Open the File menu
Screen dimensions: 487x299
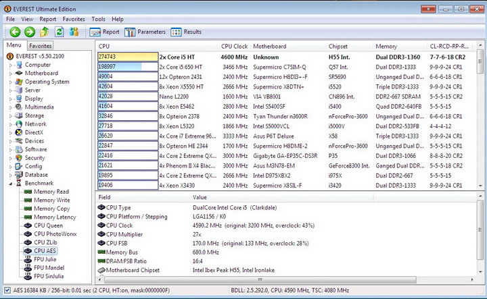pyautogui.click(x=11, y=19)
